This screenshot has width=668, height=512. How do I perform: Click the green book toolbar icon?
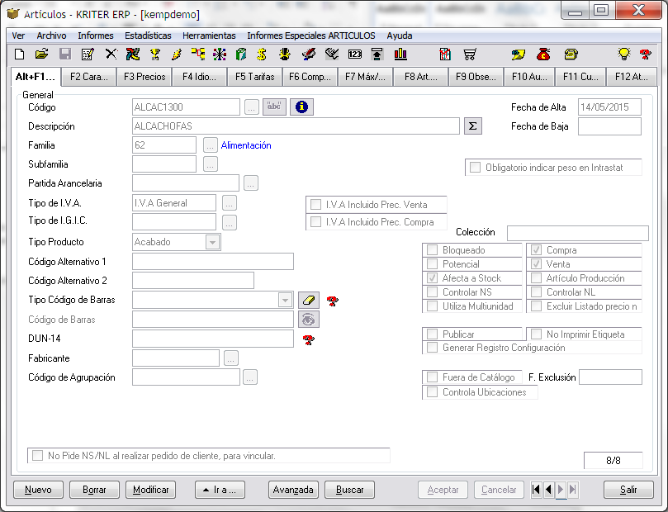[x=241, y=55]
